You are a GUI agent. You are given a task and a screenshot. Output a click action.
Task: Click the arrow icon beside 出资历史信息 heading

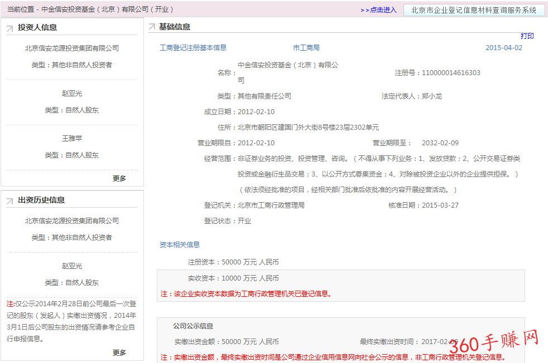(x=10, y=201)
